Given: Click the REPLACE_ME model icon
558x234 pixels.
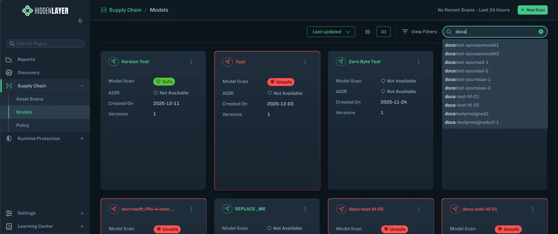Looking at the screenshot, I should [227, 209].
